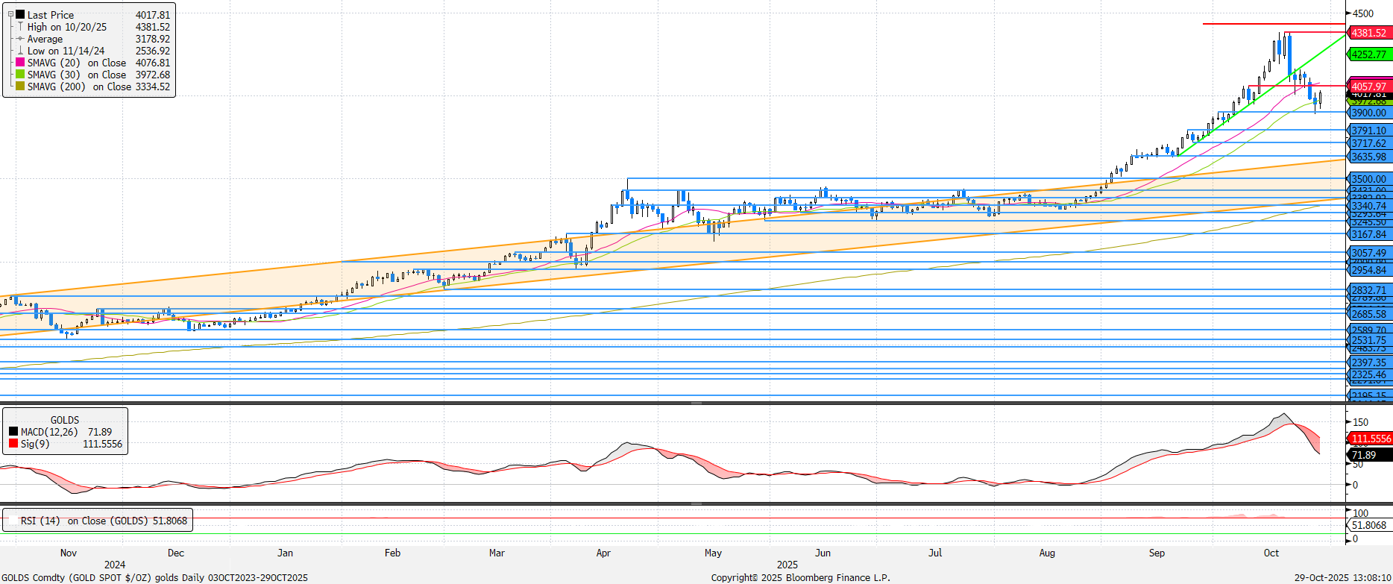This screenshot has height=584, width=1393.
Task: Click the 111.5556 signal value tag
Action: point(1371,439)
